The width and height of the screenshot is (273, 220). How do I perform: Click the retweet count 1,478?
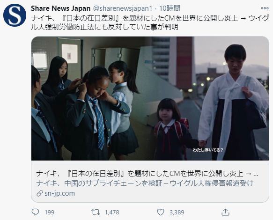[112, 213]
